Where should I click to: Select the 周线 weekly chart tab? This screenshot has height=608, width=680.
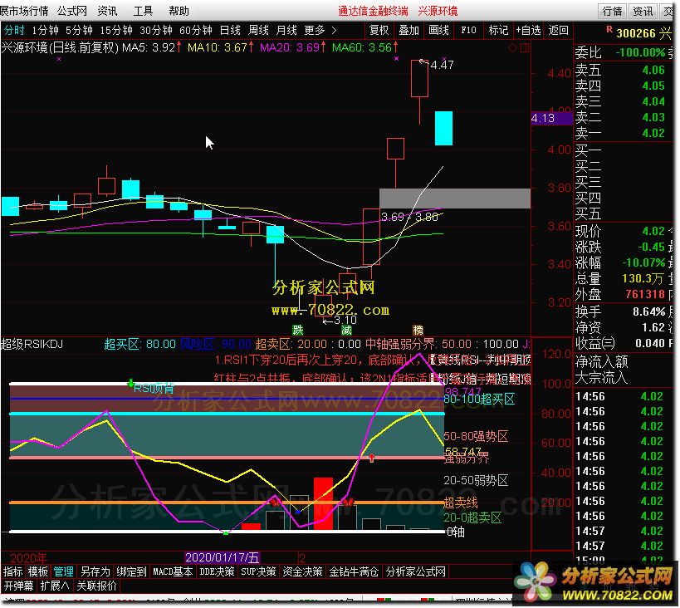pos(258,31)
